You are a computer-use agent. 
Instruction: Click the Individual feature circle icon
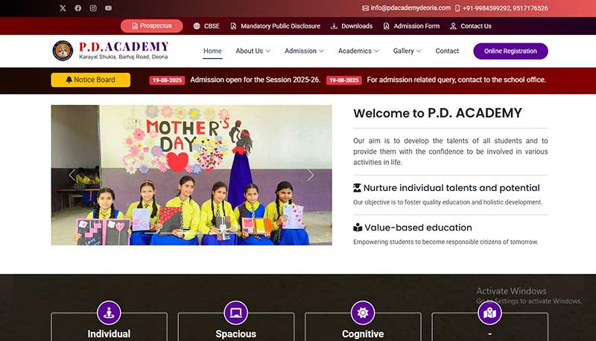click(x=109, y=312)
